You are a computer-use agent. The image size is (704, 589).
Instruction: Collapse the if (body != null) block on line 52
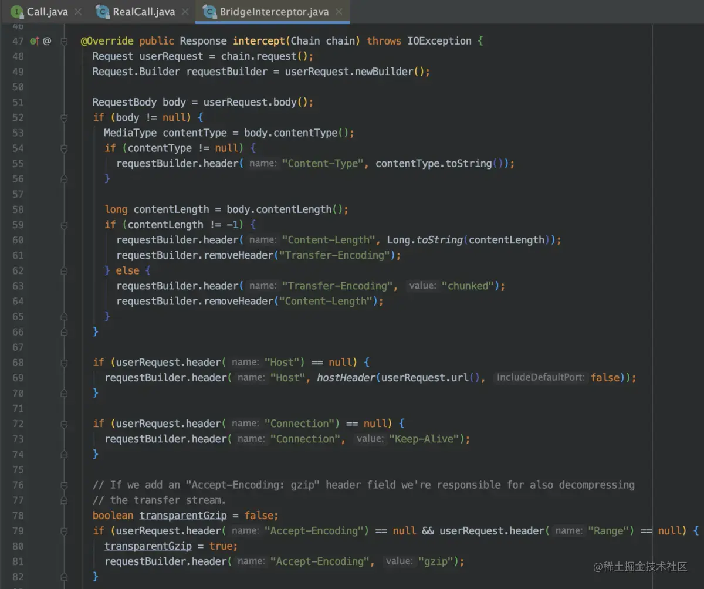(x=64, y=118)
